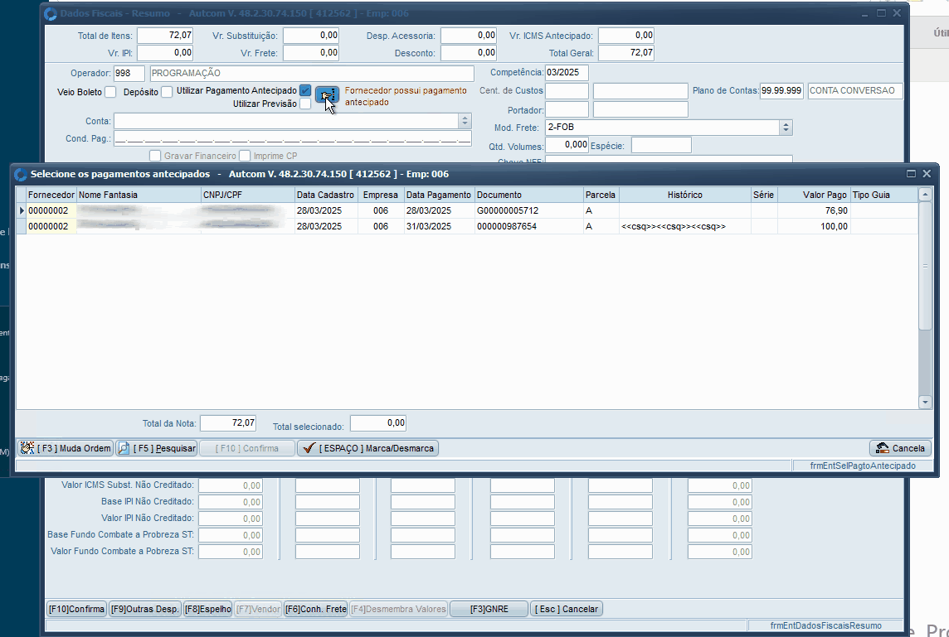Image resolution: width=949 pixels, height=637 pixels.
Task: Click the F8 Espelho button
Action: click(207, 609)
